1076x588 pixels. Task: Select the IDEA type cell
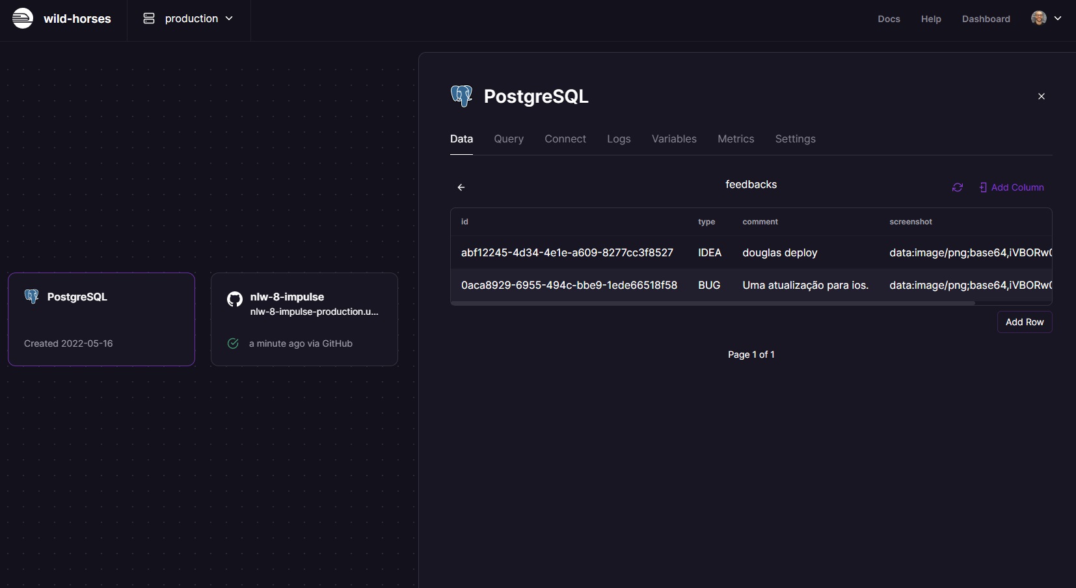click(x=710, y=252)
